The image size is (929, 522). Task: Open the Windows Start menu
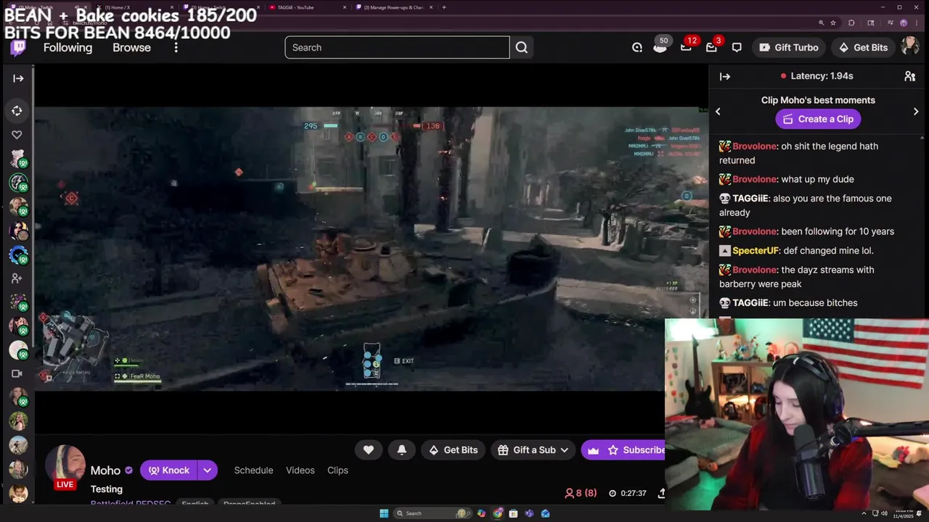[384, 513]
